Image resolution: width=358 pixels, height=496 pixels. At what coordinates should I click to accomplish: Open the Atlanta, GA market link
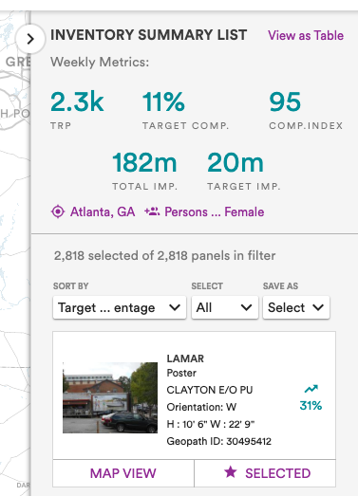click(x=103, y=211)
